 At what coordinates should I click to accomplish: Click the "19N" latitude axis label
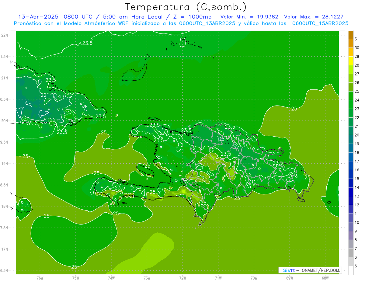click(5, 164)
